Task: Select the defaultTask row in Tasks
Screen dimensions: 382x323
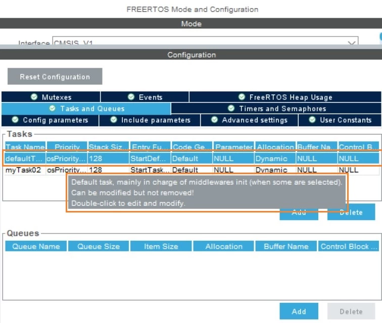Action: coord(192,158)
